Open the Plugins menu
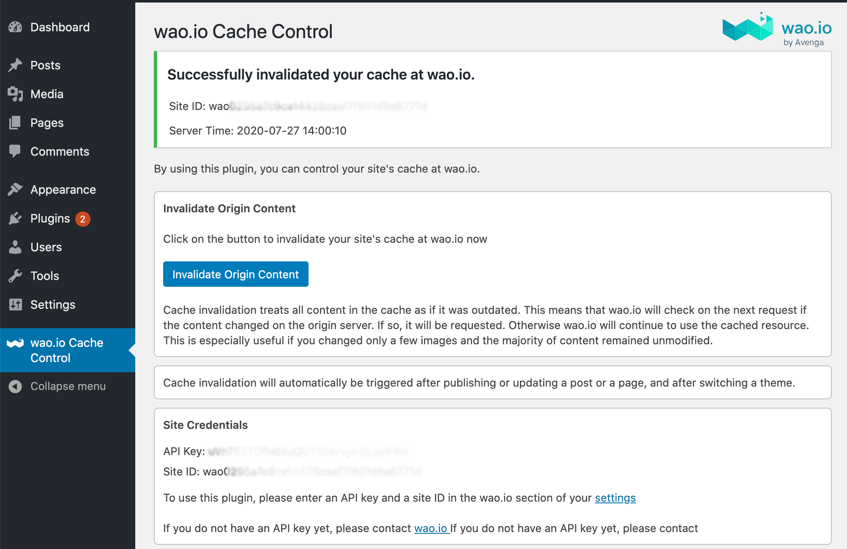This screenshot has width=847, height=549. (68, 218)
